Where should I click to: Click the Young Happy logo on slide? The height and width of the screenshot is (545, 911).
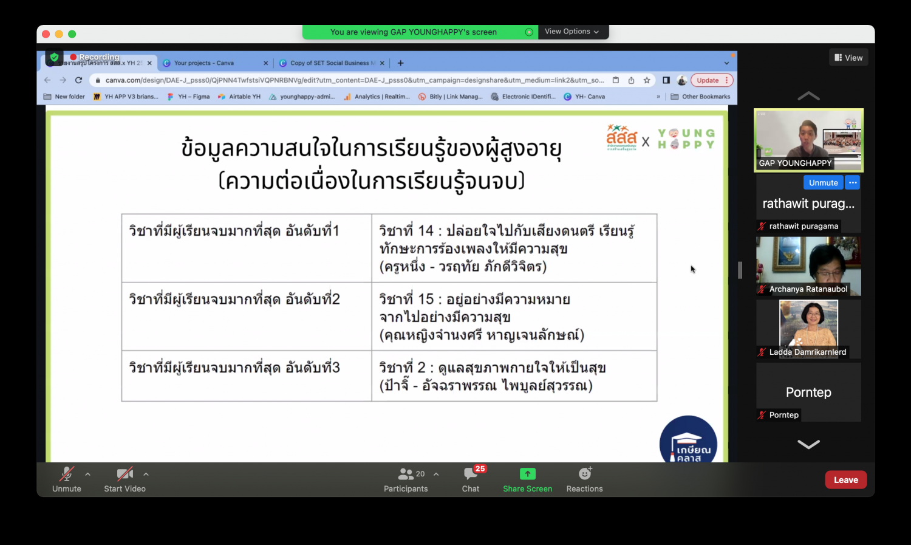(x=686, y=139)
